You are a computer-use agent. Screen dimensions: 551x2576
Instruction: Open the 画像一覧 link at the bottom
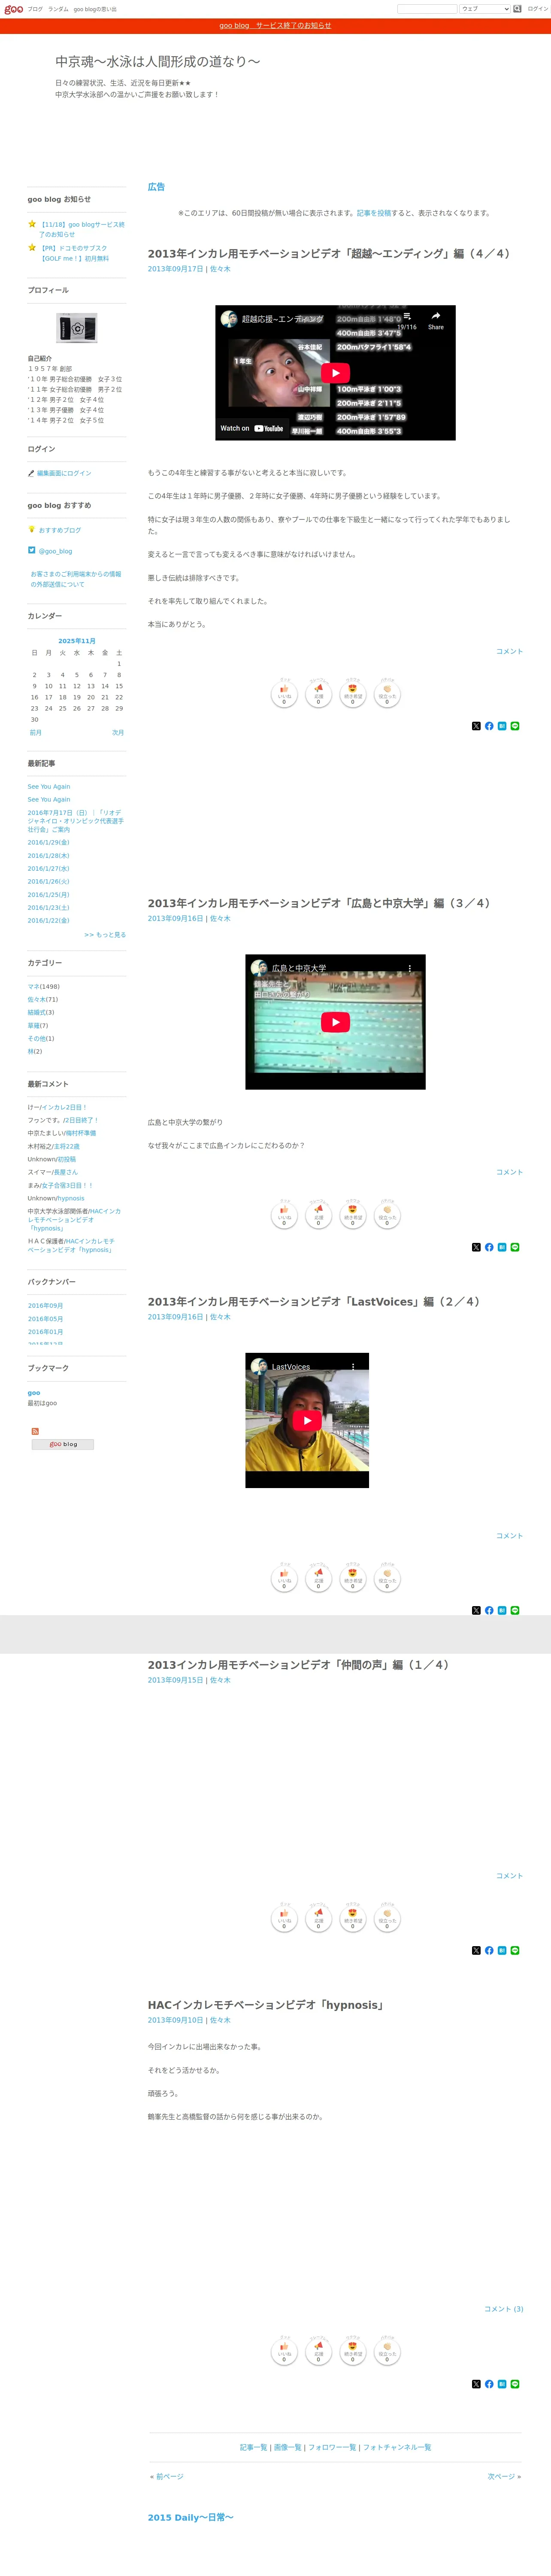coord(288,2447)
